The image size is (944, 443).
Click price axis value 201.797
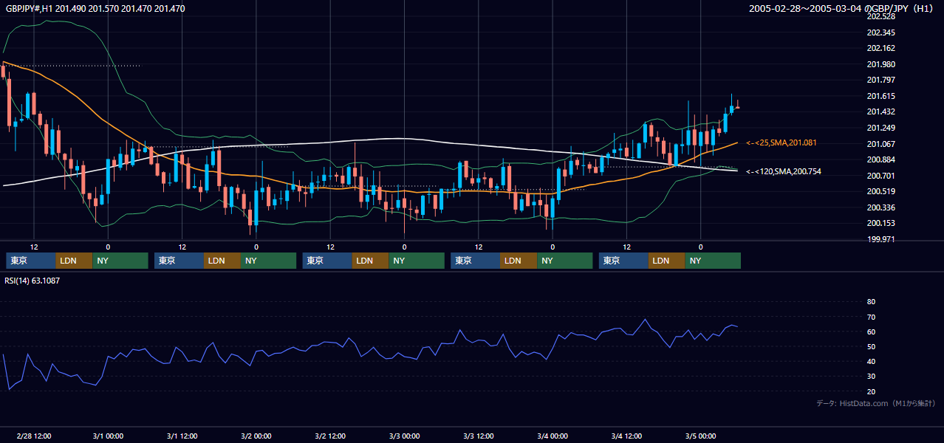[x=880, y=80]
